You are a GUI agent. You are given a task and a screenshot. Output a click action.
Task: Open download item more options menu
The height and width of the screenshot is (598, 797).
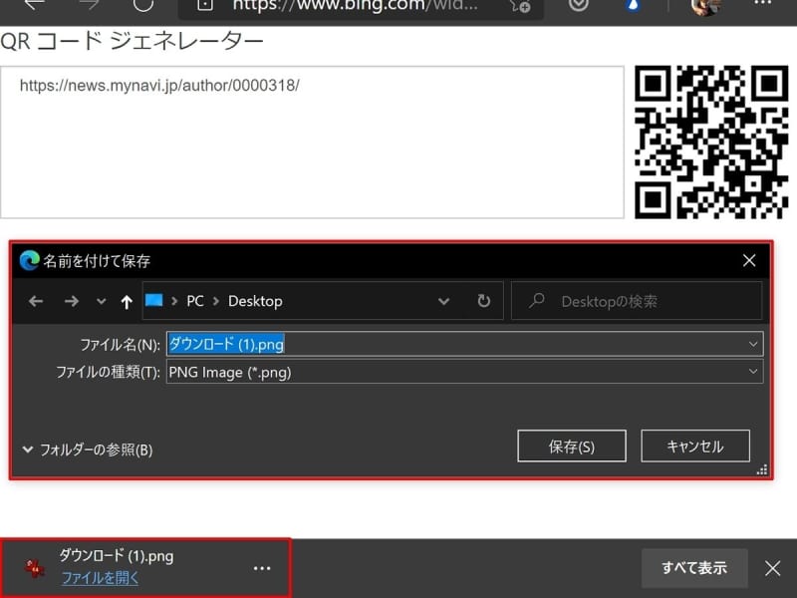click(x=262, y=568)
